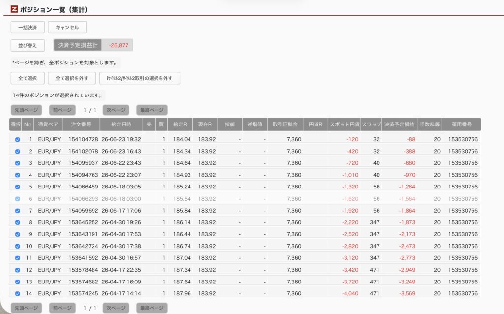Click the 並び替え button
The height and width of the screenshot is (314, 504).
click(28, 45)
